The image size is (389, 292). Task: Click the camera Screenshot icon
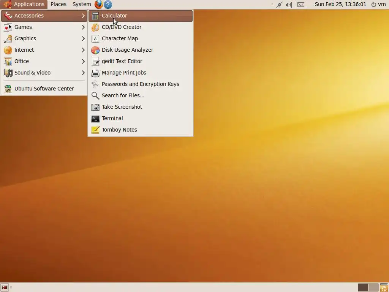click(x=95, y=107)
